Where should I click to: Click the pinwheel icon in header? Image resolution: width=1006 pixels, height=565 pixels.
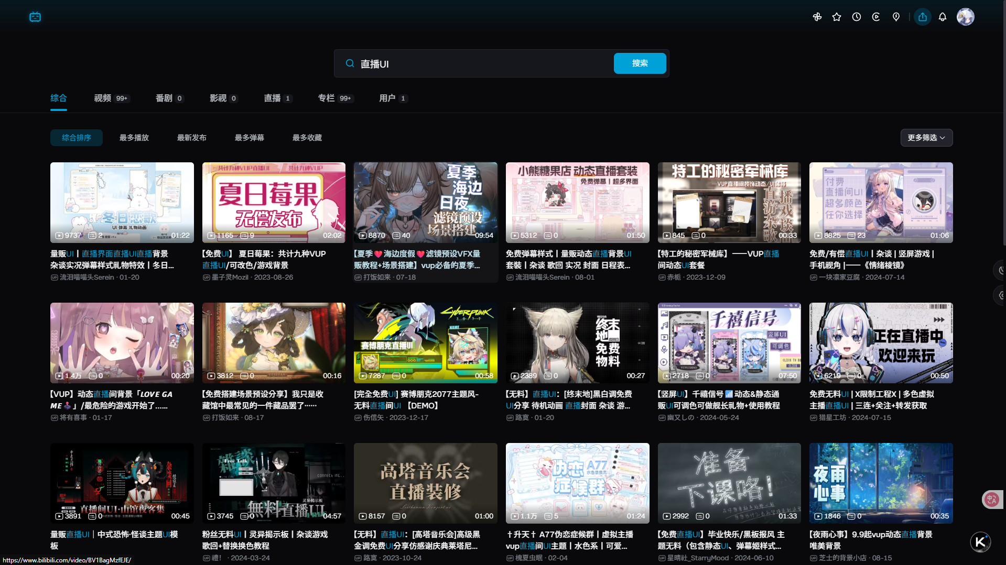[x=817, y=17]
